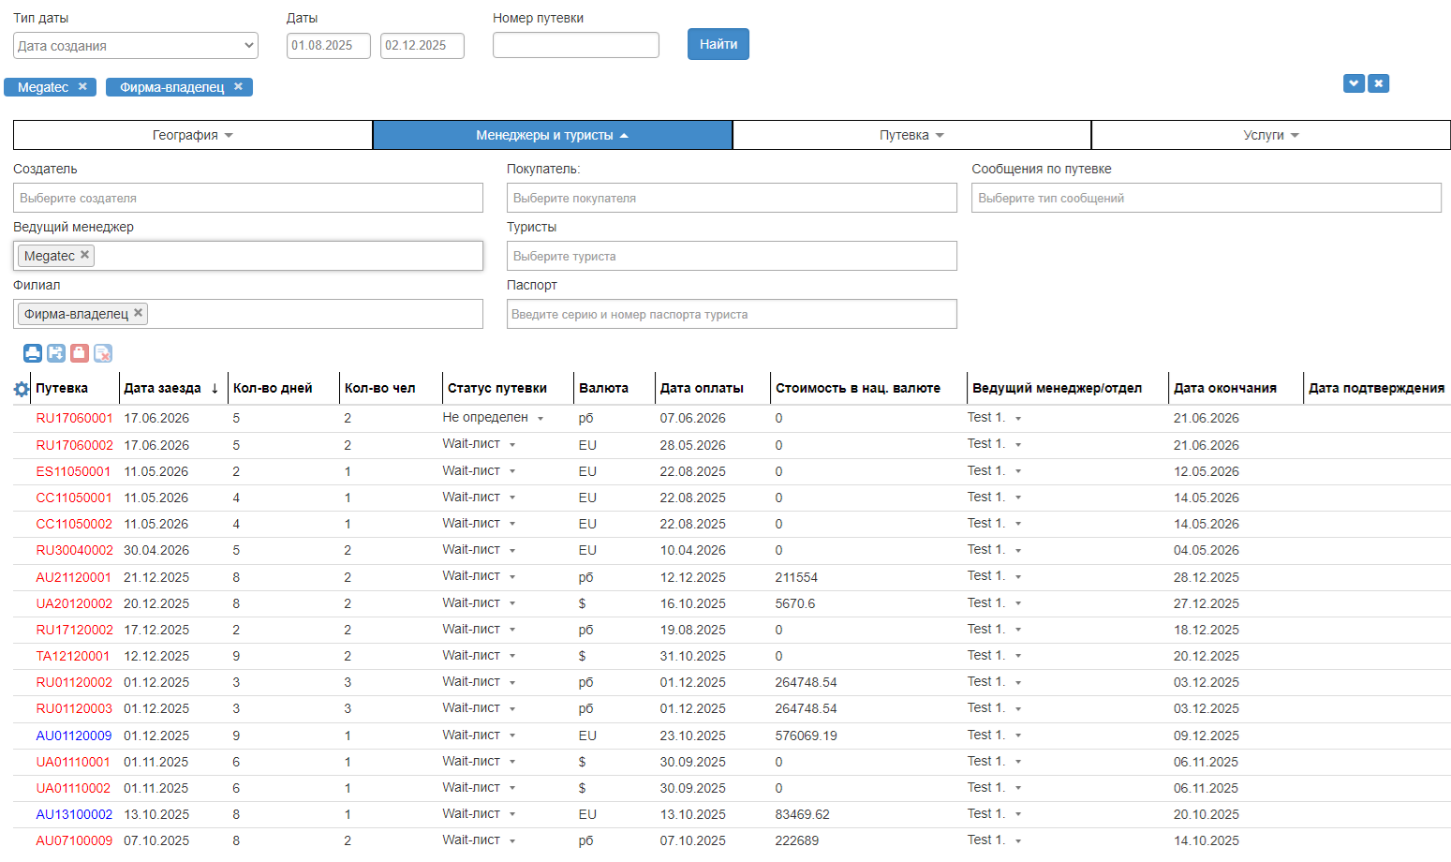Open status dropdown for RU17060001 row
The height and width of the screenshot is (862, 1451).
click(x=540, y=419)
